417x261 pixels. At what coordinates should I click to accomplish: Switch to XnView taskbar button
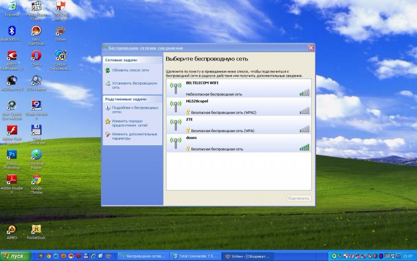248,256
